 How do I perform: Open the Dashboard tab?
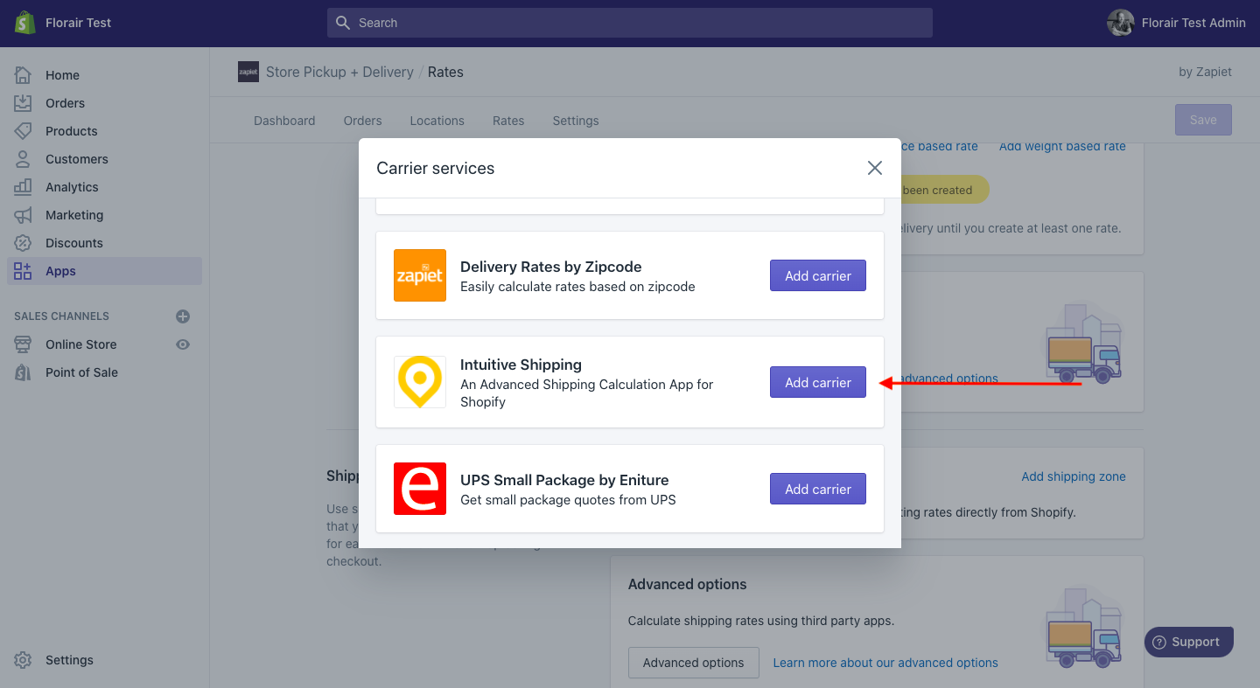coord(284,121)
